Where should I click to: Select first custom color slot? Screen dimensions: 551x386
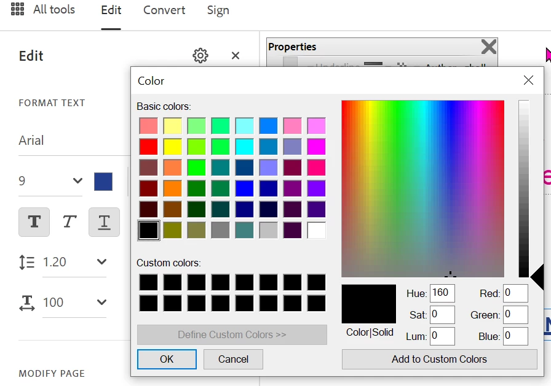(x=149, y=282)
